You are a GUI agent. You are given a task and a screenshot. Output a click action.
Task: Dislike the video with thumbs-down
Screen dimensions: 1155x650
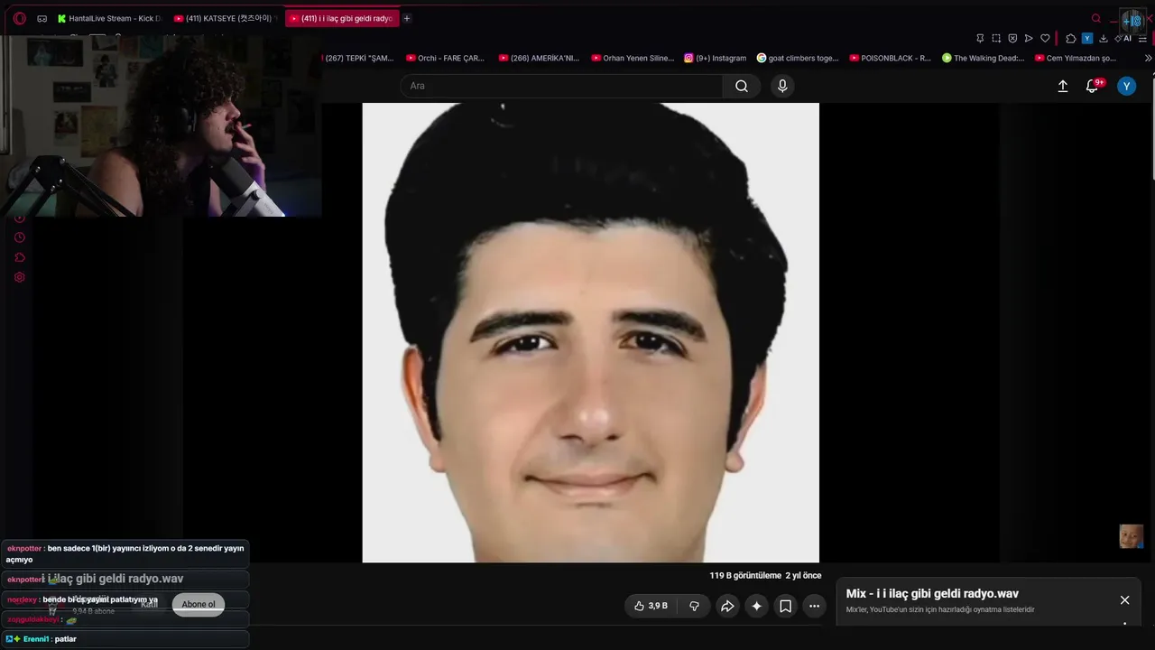[694, 606]
